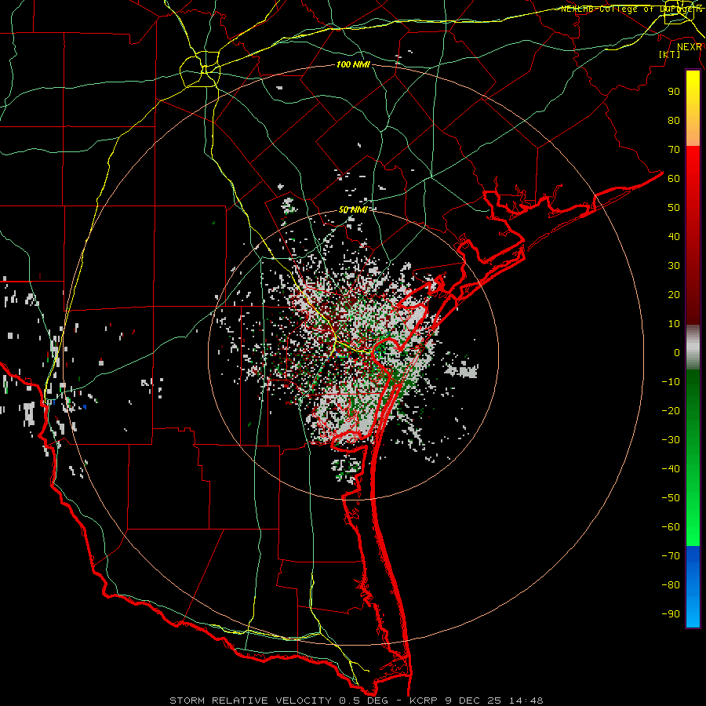Click the "90" value on velocity scale
The width and height of the screenshot is (706, 706).
(x=674, y=92)
